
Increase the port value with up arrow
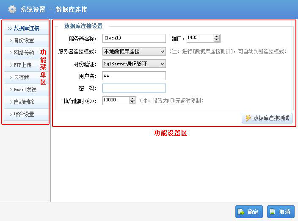[217, 36]
